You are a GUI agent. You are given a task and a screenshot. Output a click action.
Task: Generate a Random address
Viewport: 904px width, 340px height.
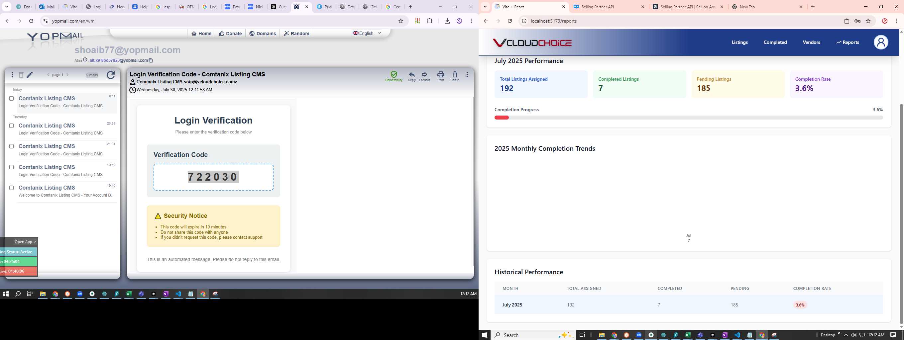click(x=296, y=33)
